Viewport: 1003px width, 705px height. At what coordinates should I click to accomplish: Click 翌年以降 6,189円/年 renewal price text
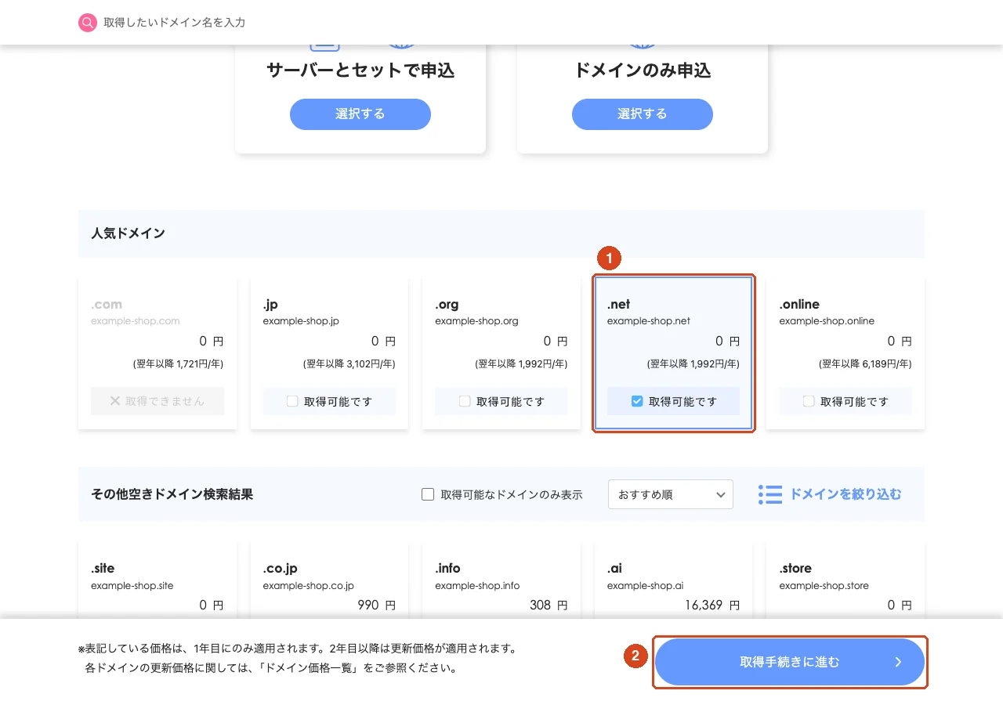point(866,363)
